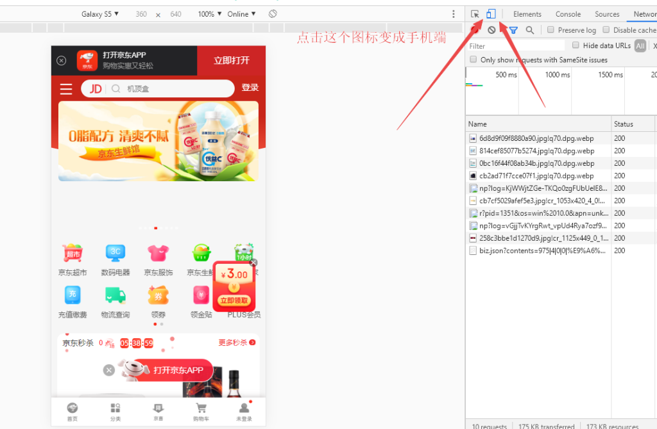Click the JD app logo in banner
The width and height of the screenshot is (657, 429).
click(x=87, y=61)
